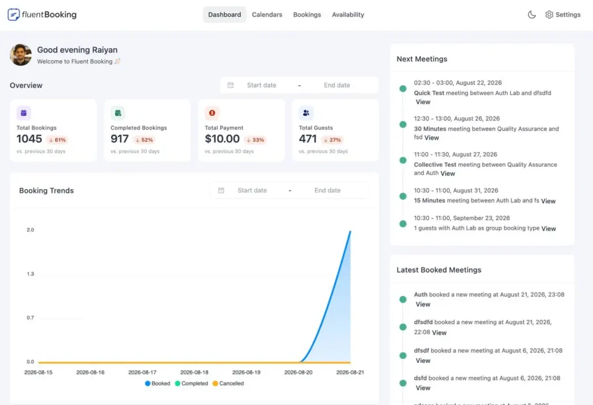Click Booking Trends calendar icon
Screen dimensions: 593x405
(221, 190)
